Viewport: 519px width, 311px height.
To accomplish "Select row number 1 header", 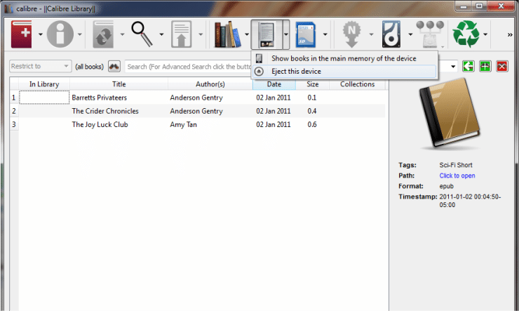I will (x=14, y=98).
